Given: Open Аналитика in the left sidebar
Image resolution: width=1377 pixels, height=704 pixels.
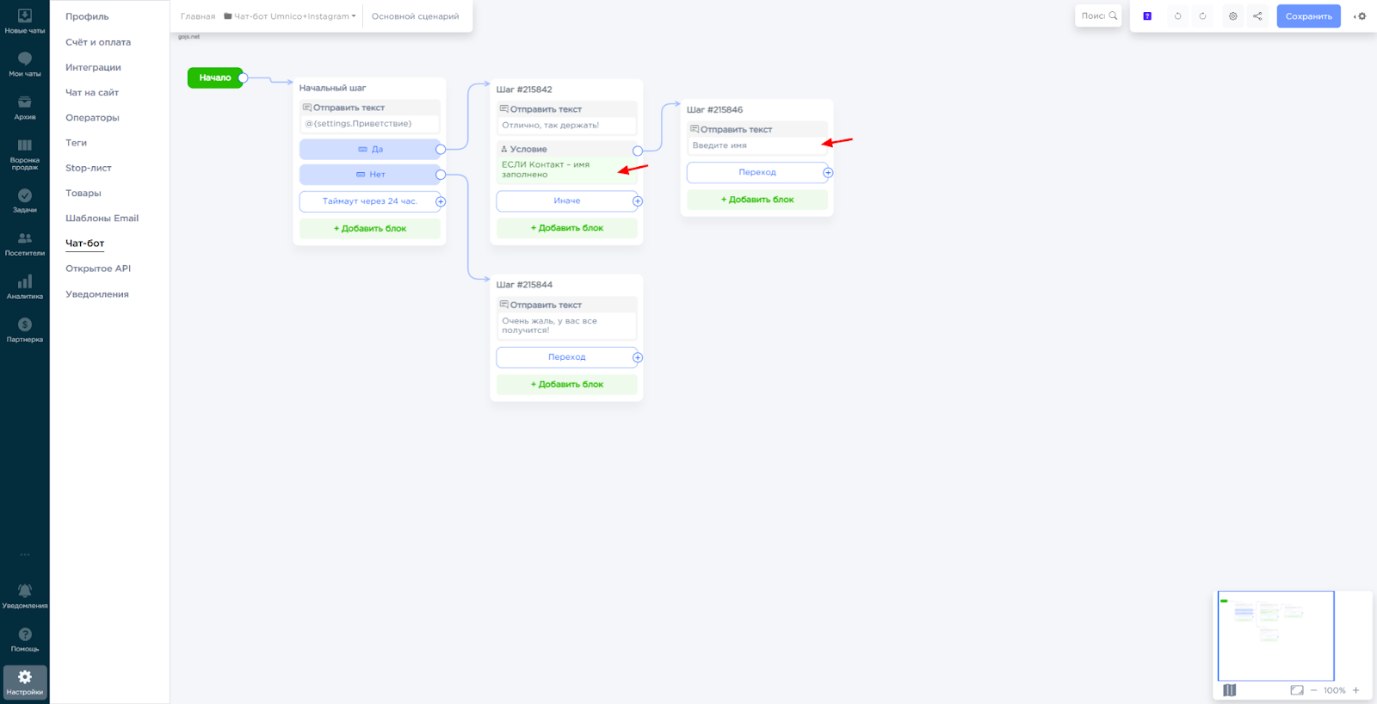Looking at the screenshot, I should click(x=25, y=287).
